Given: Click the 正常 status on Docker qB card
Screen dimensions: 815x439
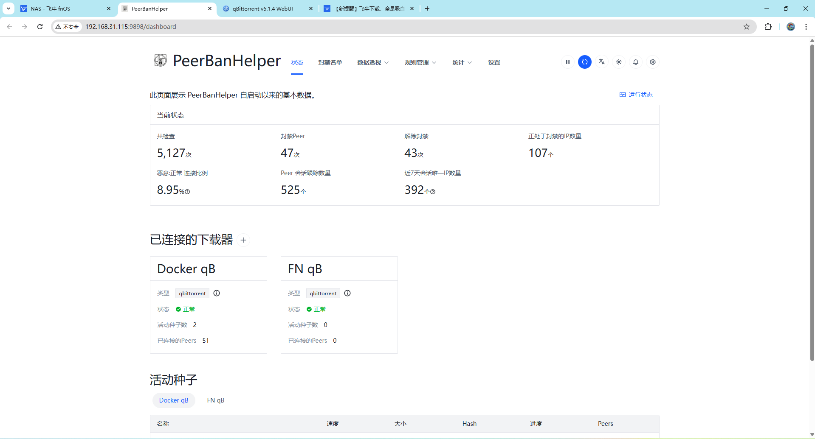Looking at the screenshot, I should click(x=186, y=309).
